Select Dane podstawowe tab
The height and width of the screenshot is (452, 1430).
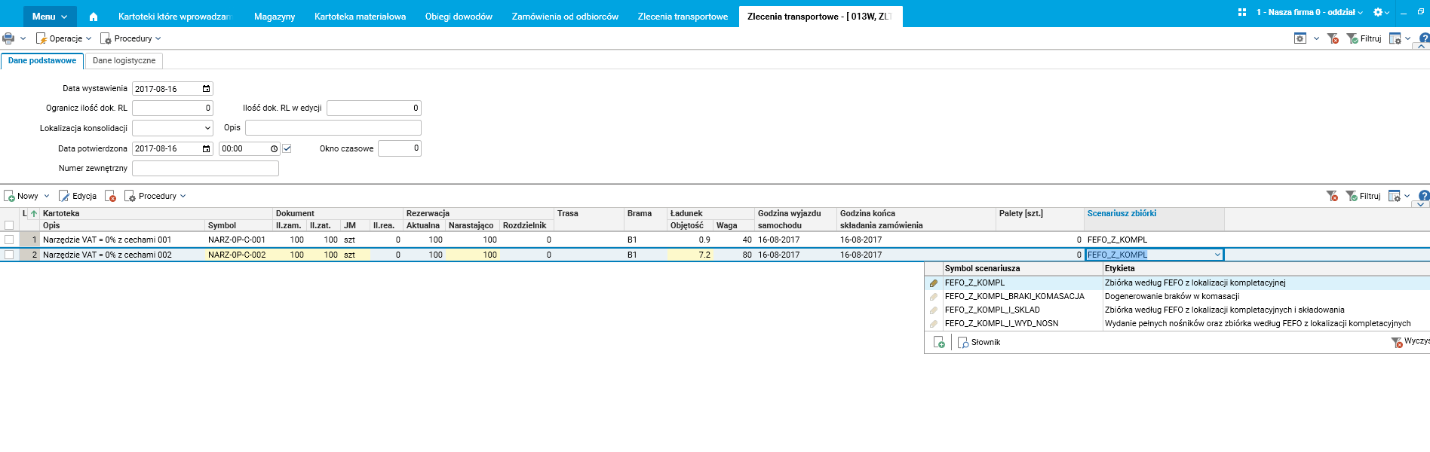[42, 61]
